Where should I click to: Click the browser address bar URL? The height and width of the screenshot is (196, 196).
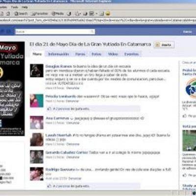tap(98, 21)
